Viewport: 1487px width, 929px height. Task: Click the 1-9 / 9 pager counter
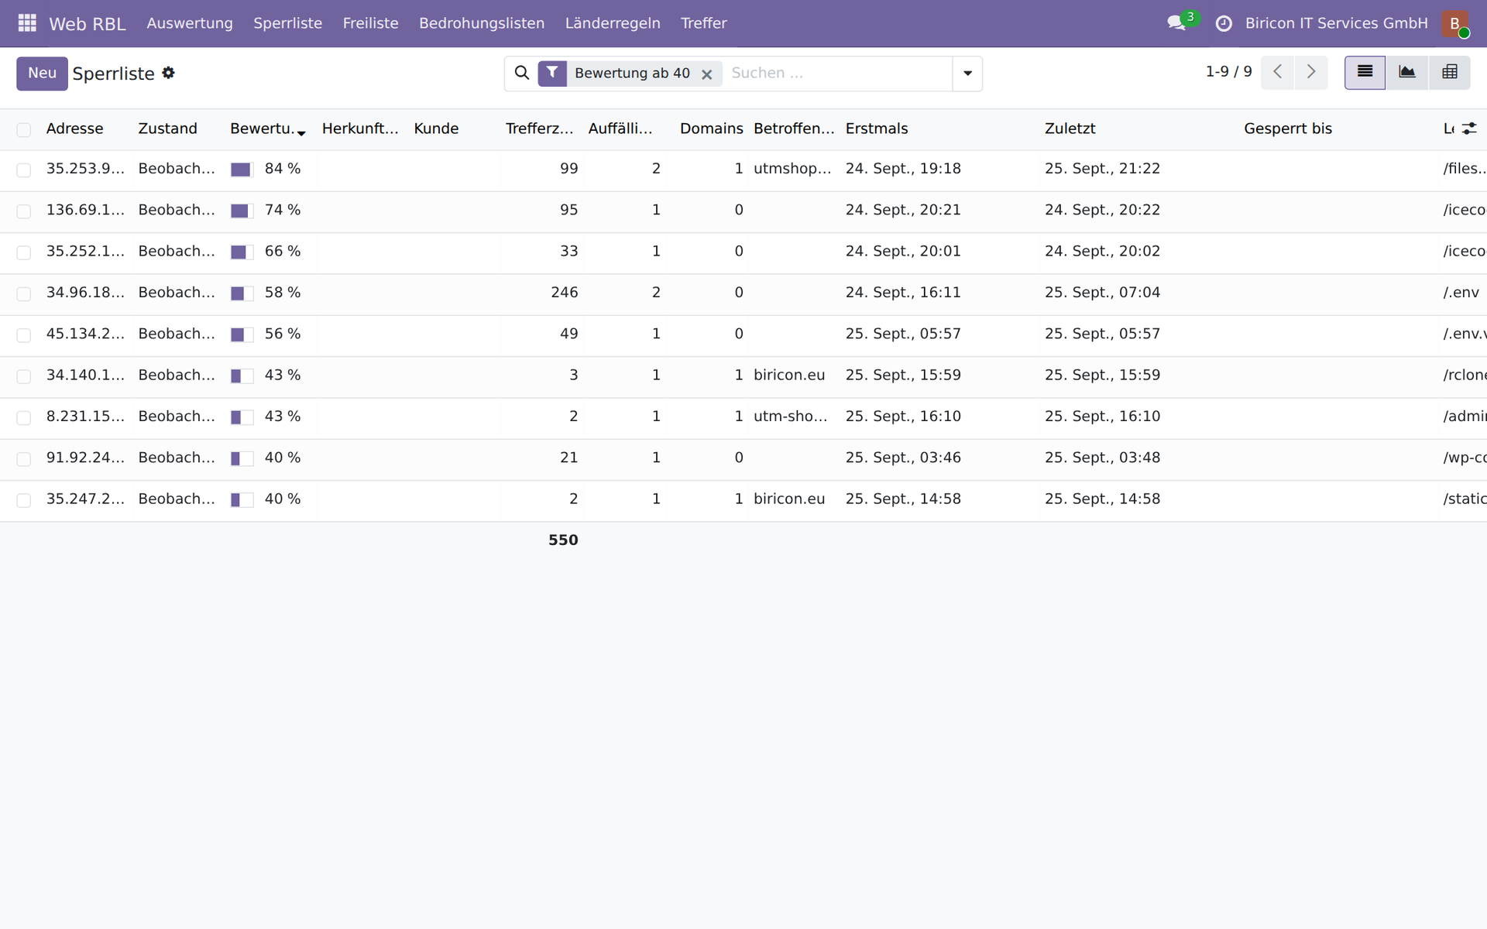(x=1228, y=72)
